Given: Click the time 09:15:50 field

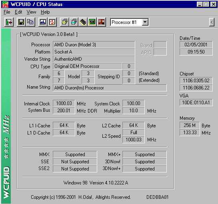Looking at the screenshot, I should point(196,52).
